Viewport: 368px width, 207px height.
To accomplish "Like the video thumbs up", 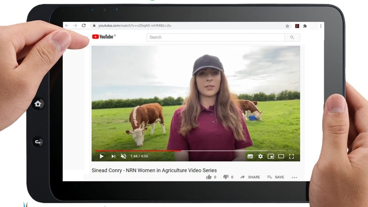I will pyautogui.click(x=209, y=177).
